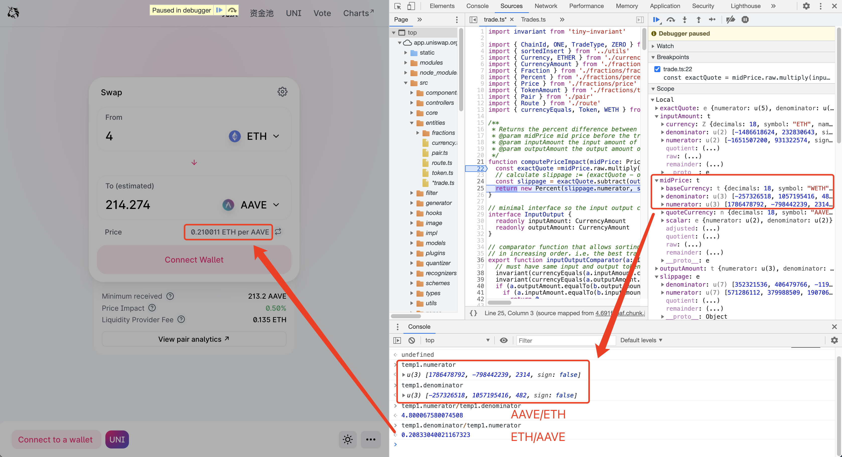This screenshot has height=457, width=842.
Task: Toggle console live expression eye icon
Action: coord(504,340)
